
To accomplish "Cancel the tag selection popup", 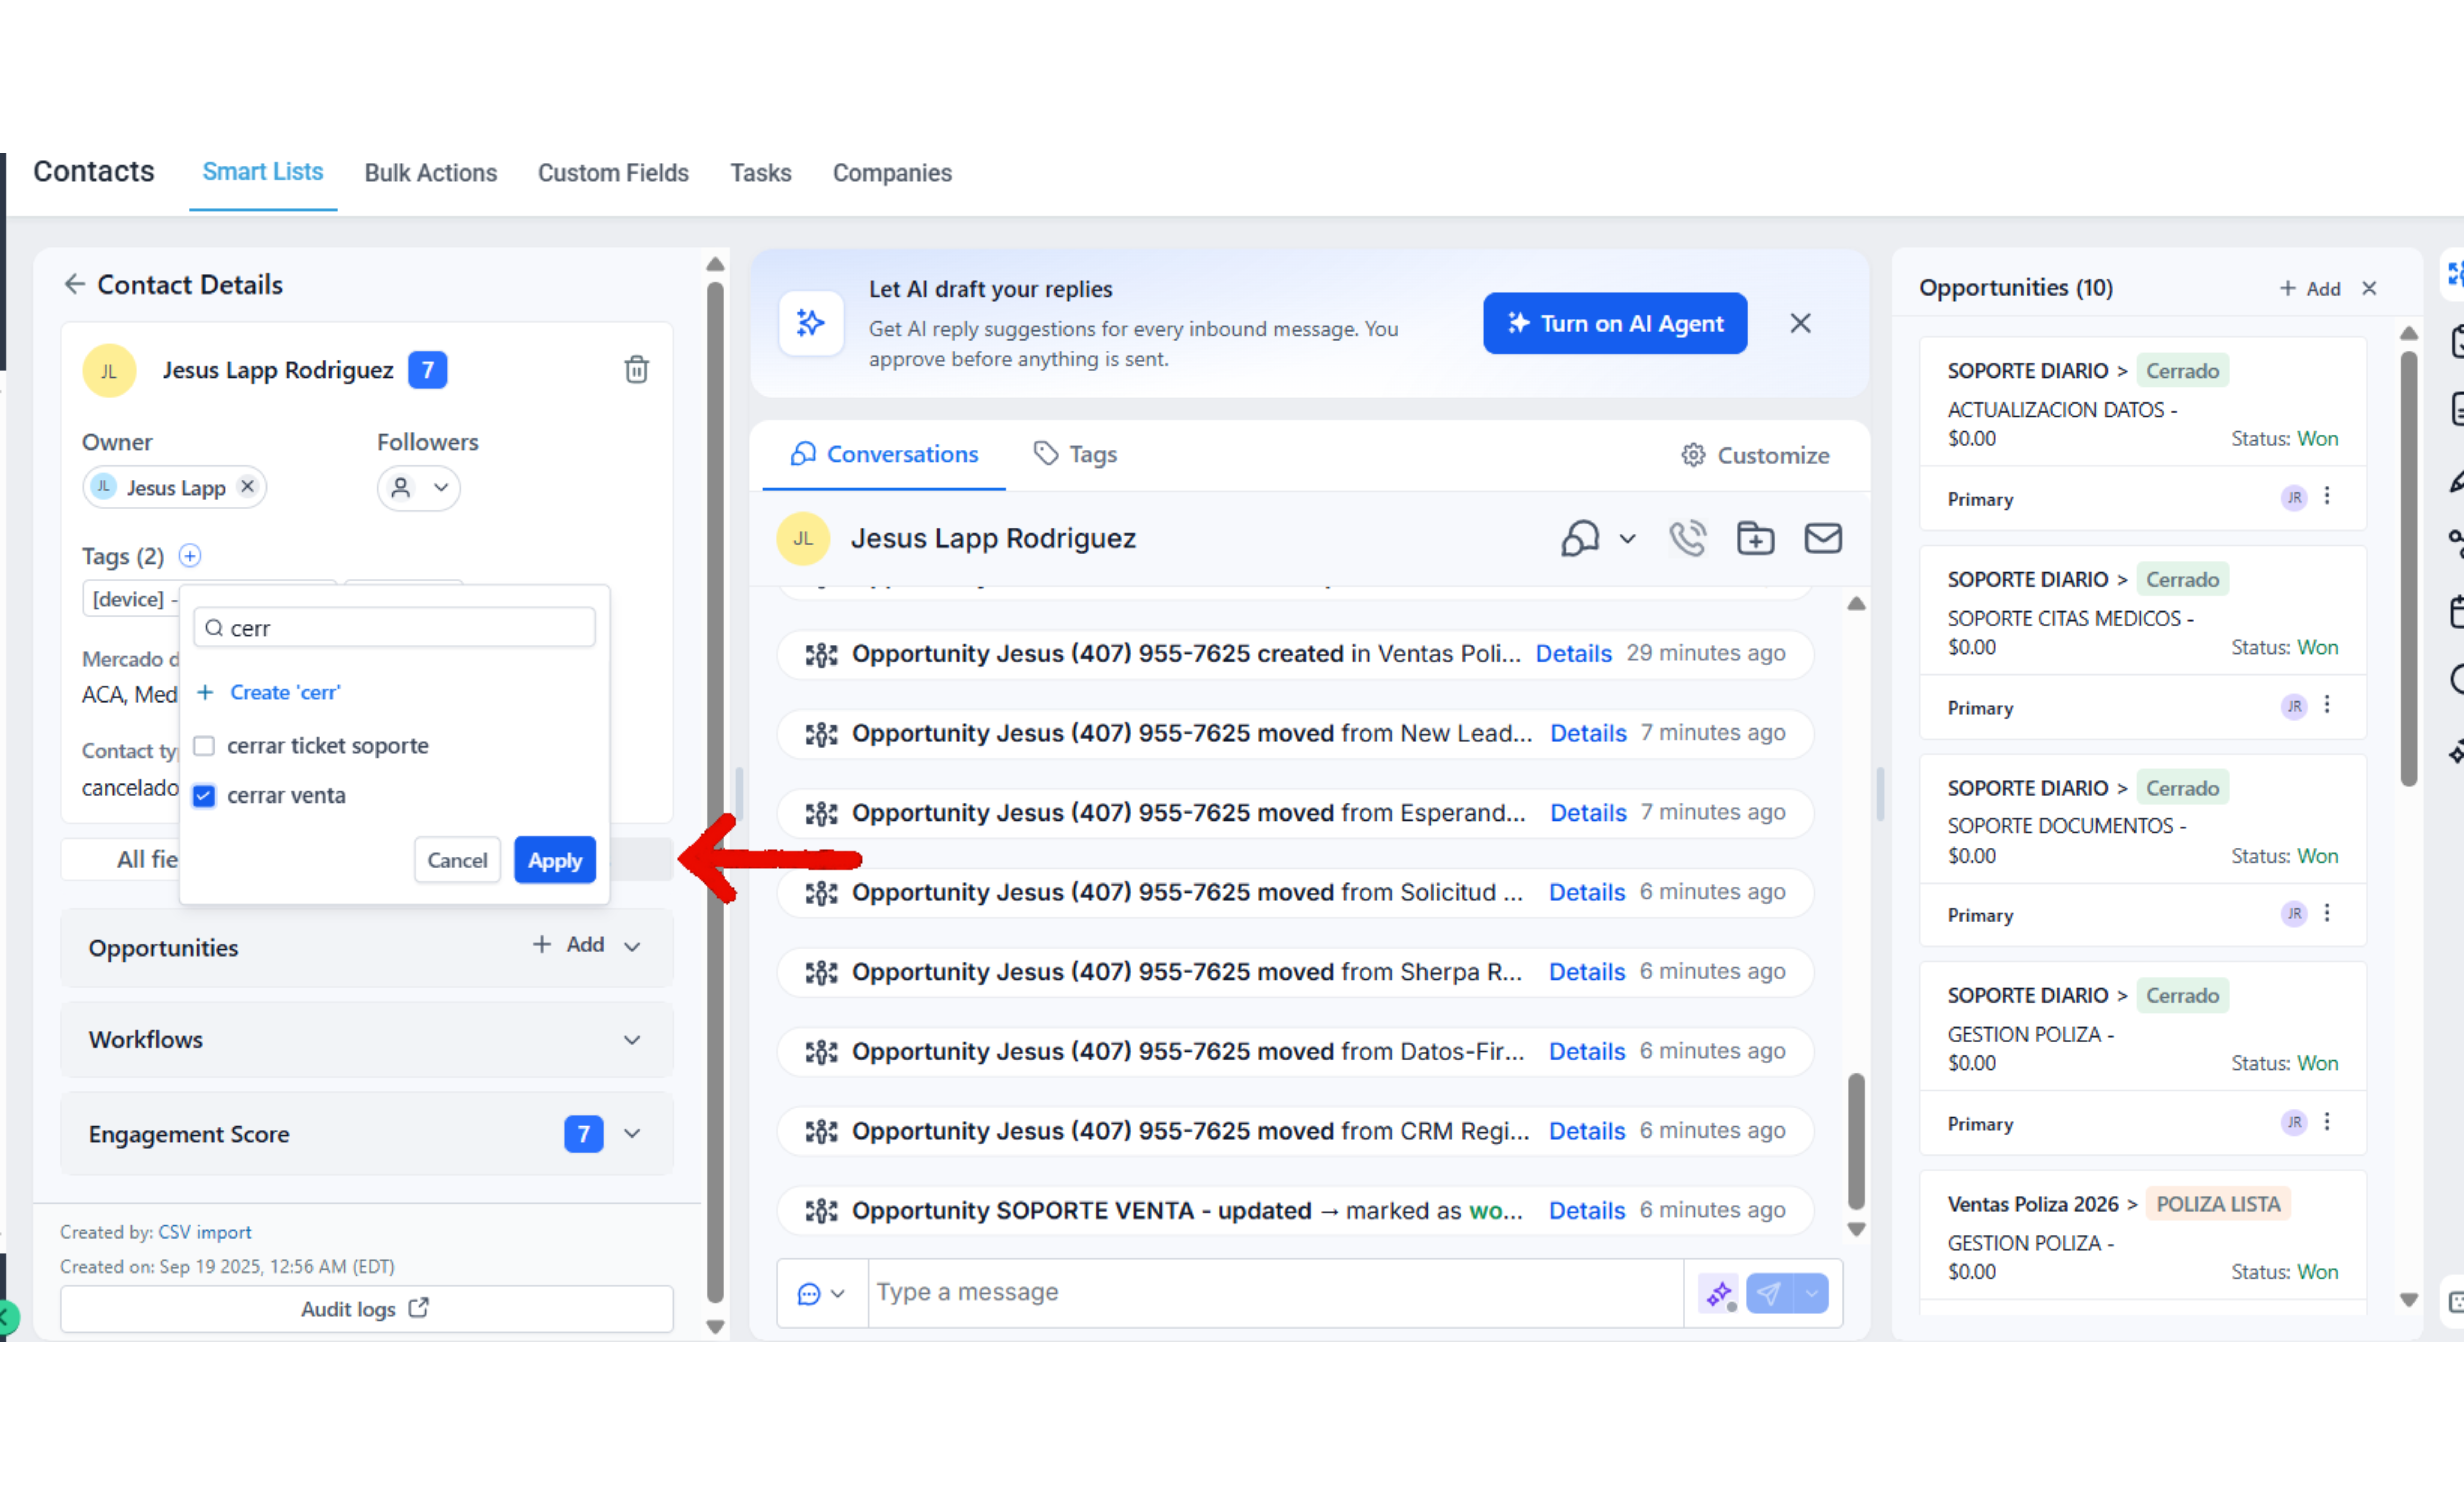I will pos(457,860).
